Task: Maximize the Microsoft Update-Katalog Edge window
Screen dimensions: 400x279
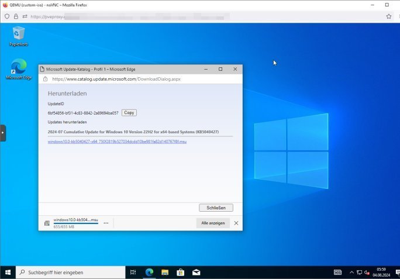Action: click(220, 69)
